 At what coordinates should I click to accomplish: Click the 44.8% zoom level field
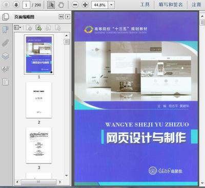pos(100,5)
